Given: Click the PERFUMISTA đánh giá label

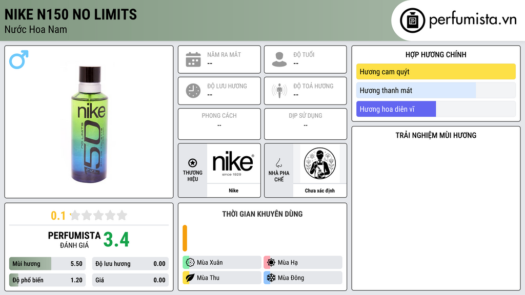Looking at the screenshot, I should pyautogui.click(x=74, y=240).
